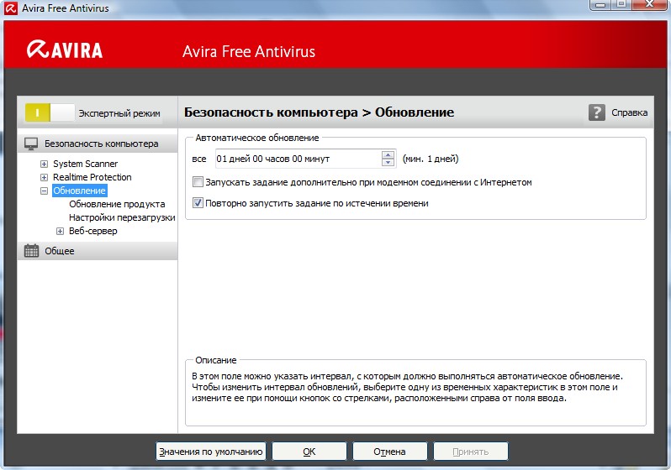The image size is (671, 470).
Task: Click the Avira icon in the title bar
Action: pos(10,8)
